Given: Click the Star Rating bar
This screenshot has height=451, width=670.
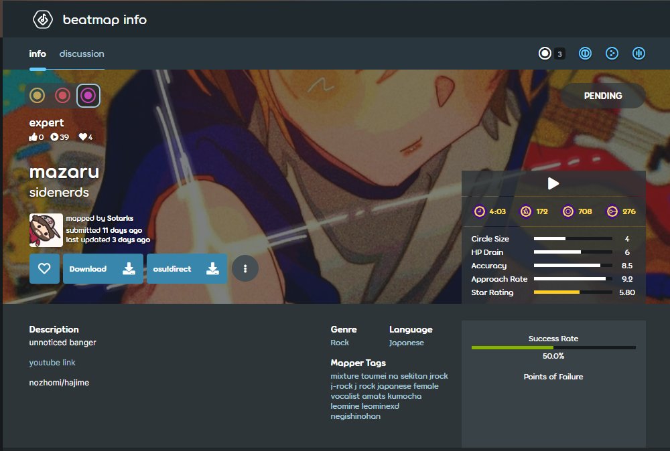Looking at the screenshot, I should [573, 292].
